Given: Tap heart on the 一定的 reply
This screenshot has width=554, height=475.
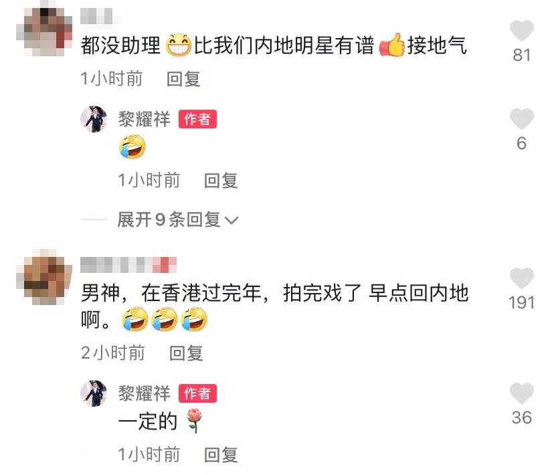Looking at the screenshot, I should 521,393.
